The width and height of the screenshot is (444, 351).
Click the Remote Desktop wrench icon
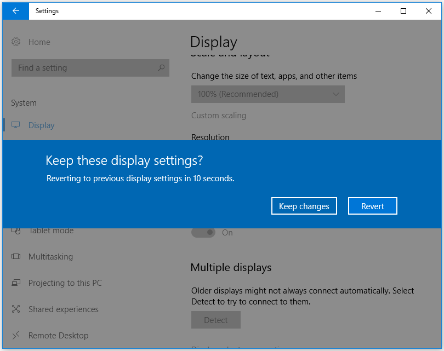coord(15,335)
